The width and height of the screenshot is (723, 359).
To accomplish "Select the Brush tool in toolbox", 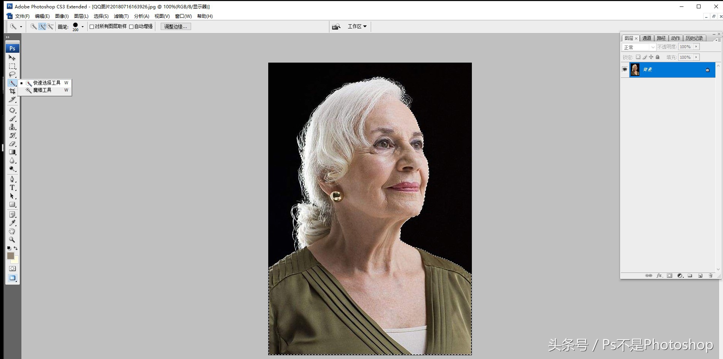I will click(12, 119).
